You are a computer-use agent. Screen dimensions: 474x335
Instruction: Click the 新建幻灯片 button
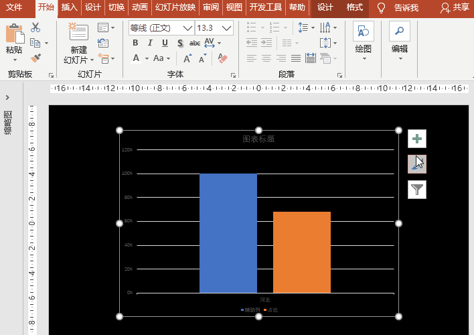coord(78,44)
